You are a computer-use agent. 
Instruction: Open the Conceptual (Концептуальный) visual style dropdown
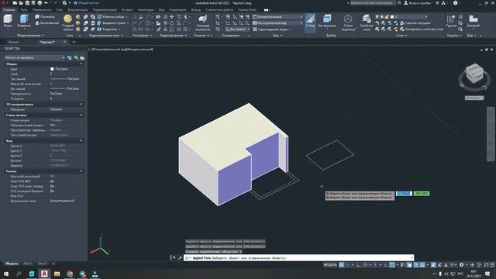pyautogui.click(x=277, y=17)
